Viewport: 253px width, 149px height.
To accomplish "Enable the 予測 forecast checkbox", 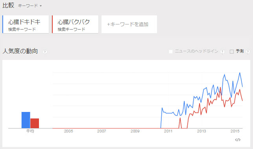I will [x=232, y=52].
